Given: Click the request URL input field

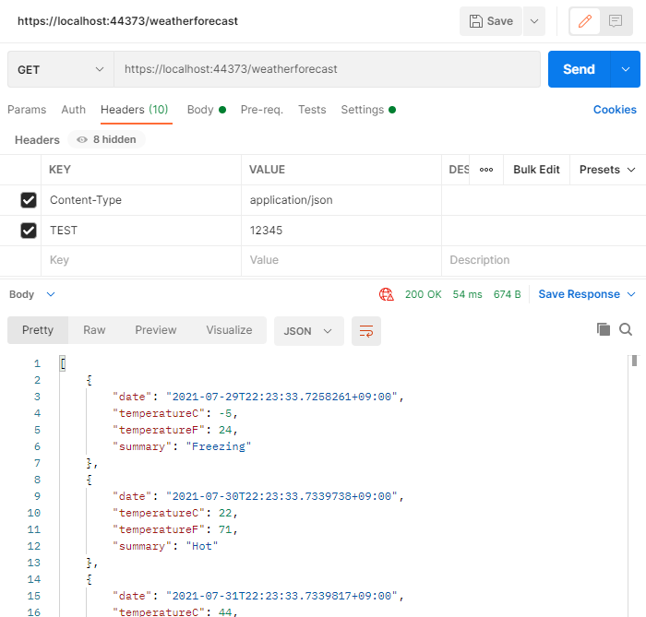Looking at the screenshot, I should [x=327, y=69].
